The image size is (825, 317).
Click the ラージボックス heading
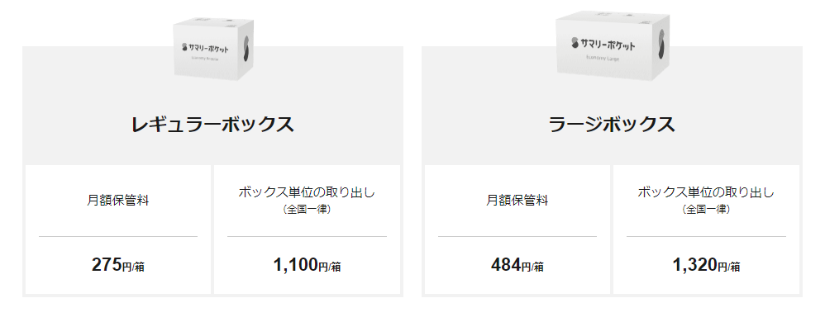[x=612, y=125]
